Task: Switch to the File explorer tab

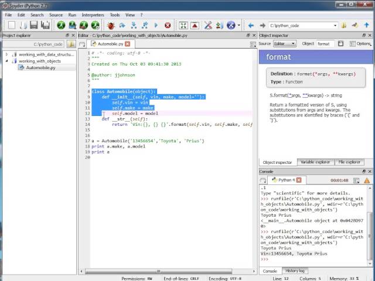Action: tap(349, 162)
